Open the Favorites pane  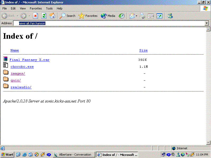pyautogui.click(x=88, y=16)
